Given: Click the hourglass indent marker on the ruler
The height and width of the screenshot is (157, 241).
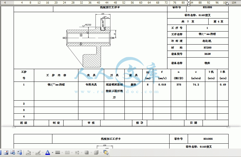Looking at the screenshot, I should [x=189, y=3].
